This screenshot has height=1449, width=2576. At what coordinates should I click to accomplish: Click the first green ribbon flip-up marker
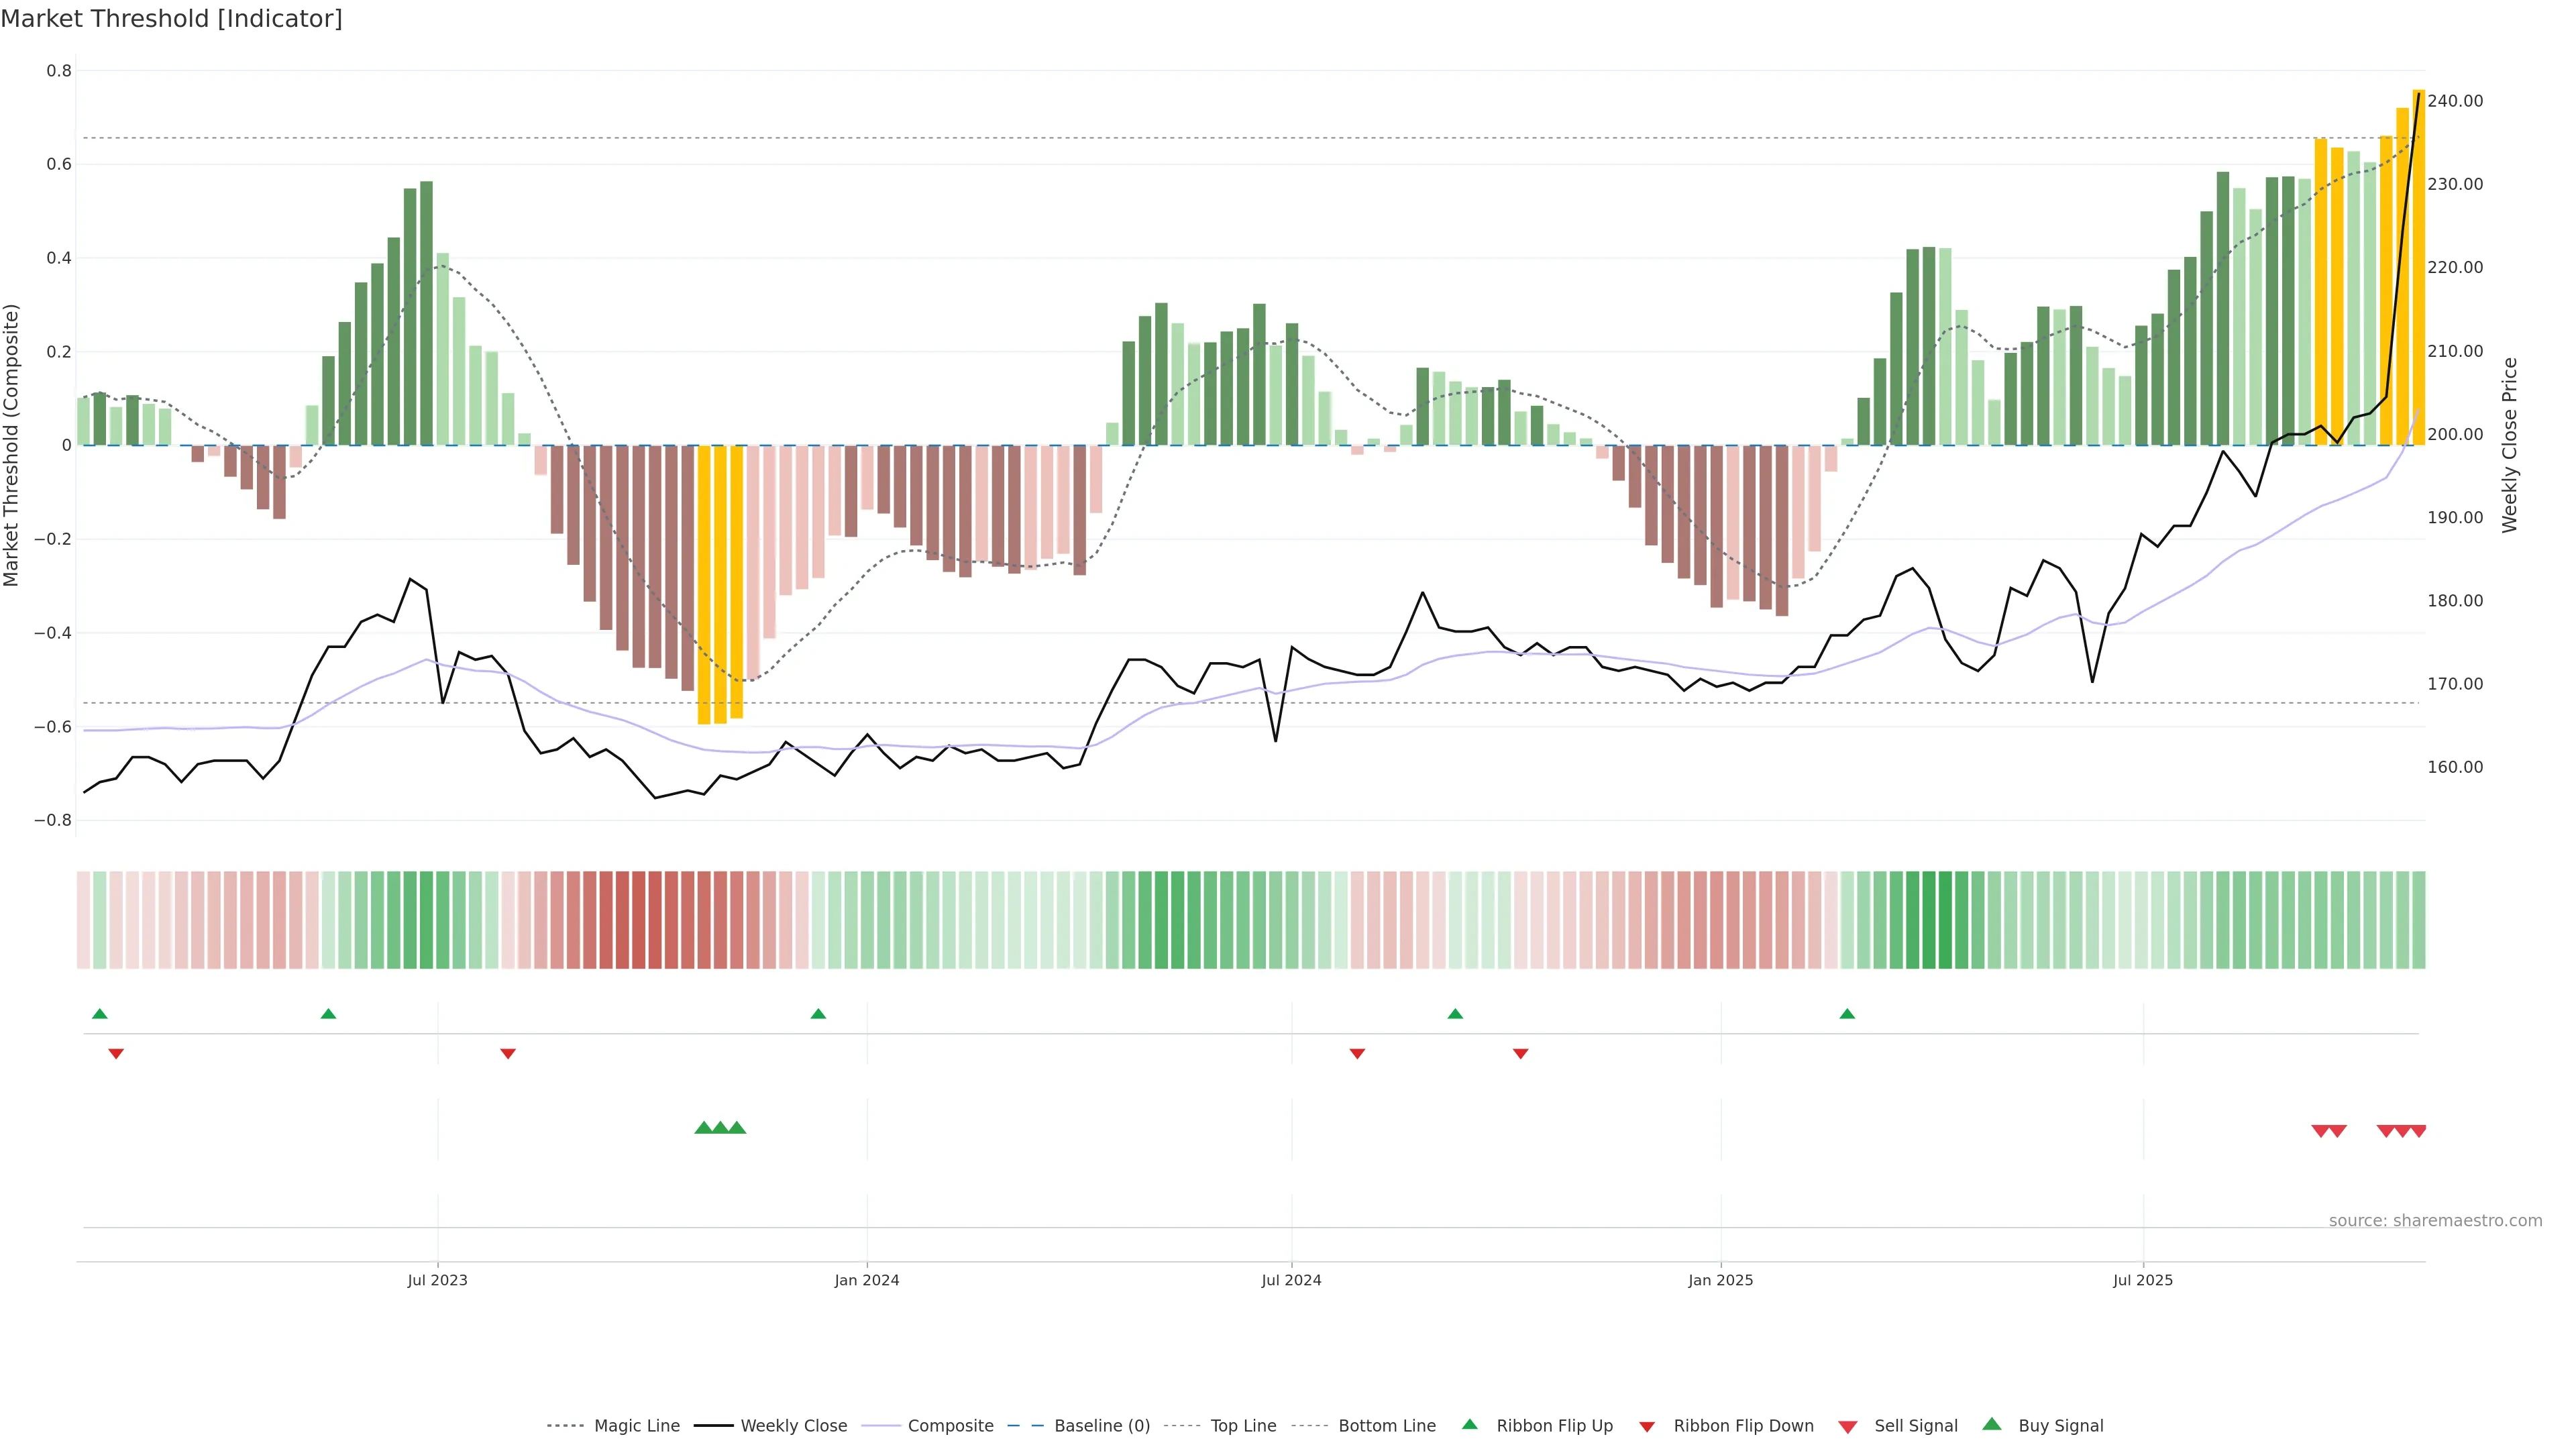[x=100, y=1014]
